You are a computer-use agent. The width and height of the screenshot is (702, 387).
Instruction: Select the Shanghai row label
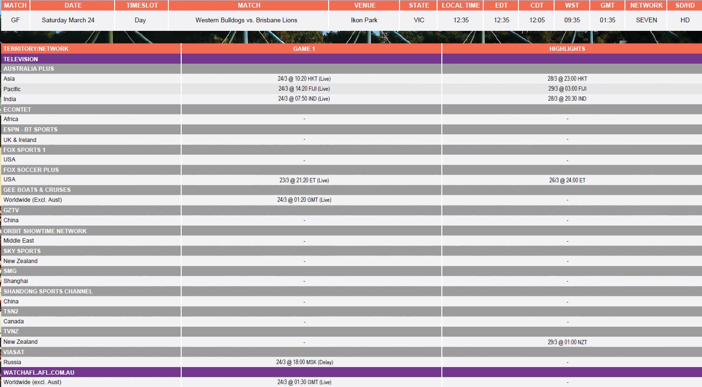(x=16, y=281)
